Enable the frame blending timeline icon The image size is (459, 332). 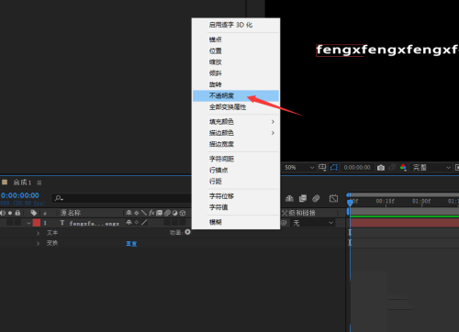[303, 198]
